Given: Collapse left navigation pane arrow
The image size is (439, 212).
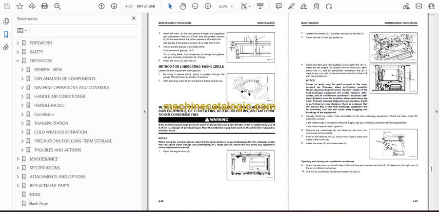Looking at the screenshot, I should (145, 112).
